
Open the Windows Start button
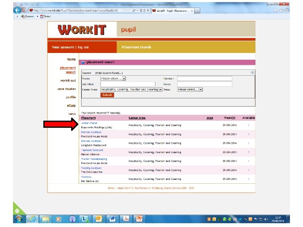[19, 219]
